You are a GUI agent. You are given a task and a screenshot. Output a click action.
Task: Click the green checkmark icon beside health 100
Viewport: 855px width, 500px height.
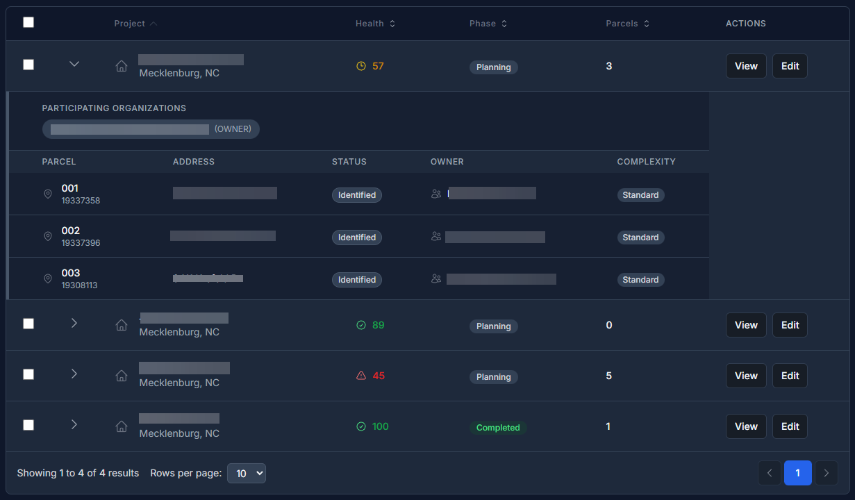point(361,426)
